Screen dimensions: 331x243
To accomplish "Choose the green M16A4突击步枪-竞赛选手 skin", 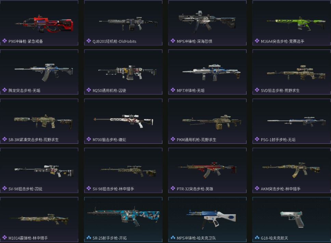I will [x=292, y=23].
